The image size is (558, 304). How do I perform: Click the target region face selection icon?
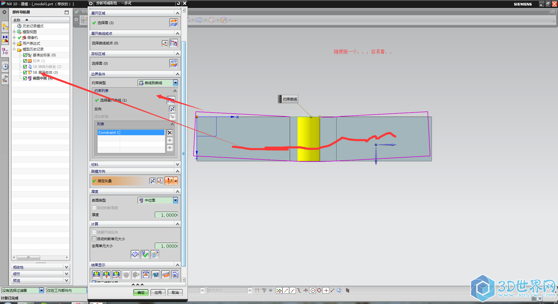tap(174, 64)
